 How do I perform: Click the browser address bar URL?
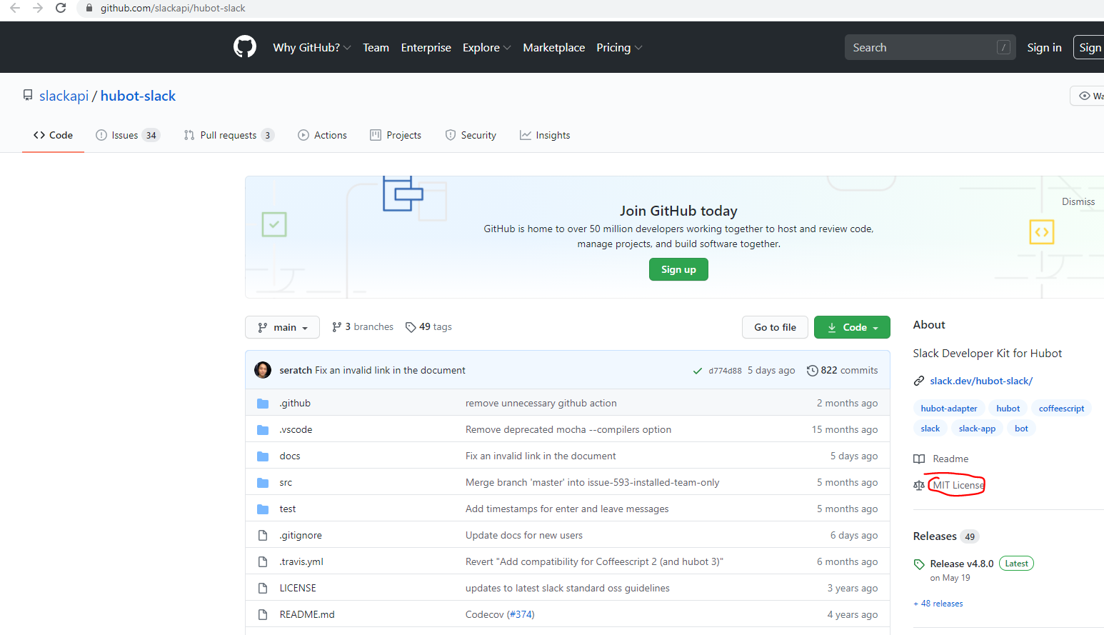173,8
